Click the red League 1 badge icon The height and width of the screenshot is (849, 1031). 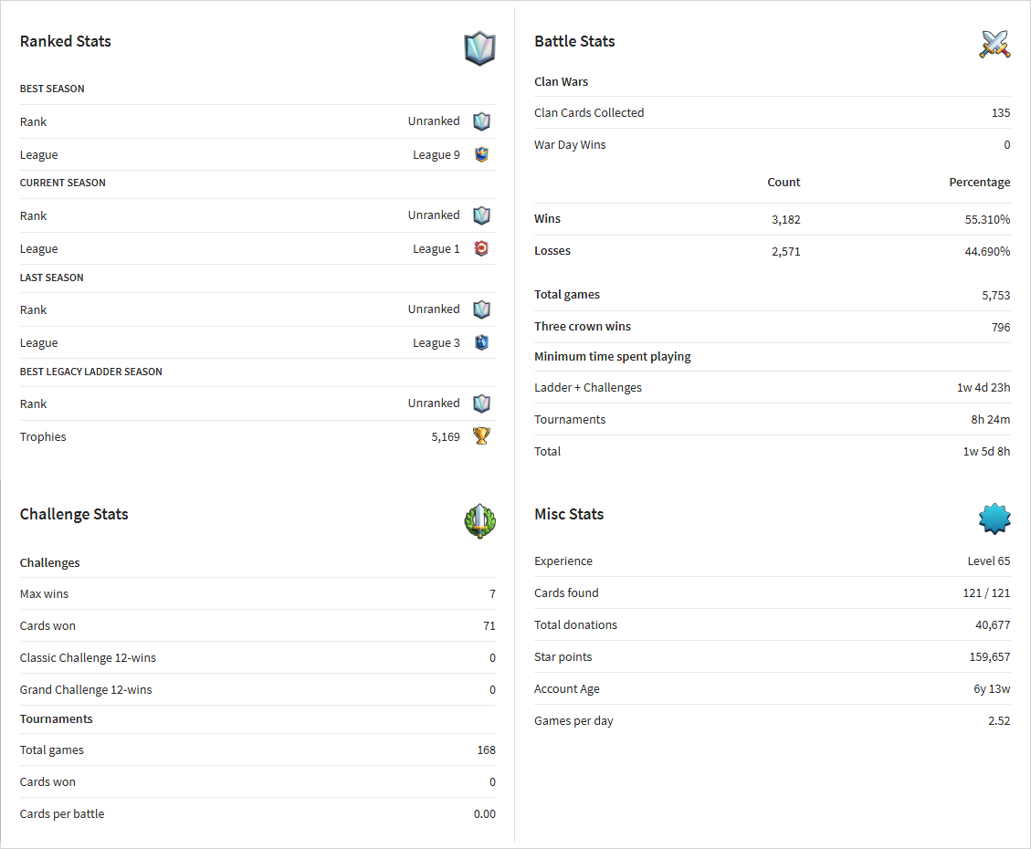(x=481, y=248)
